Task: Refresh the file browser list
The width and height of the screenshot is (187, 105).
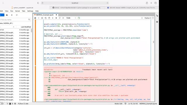Action: click(x=17, y=15)
